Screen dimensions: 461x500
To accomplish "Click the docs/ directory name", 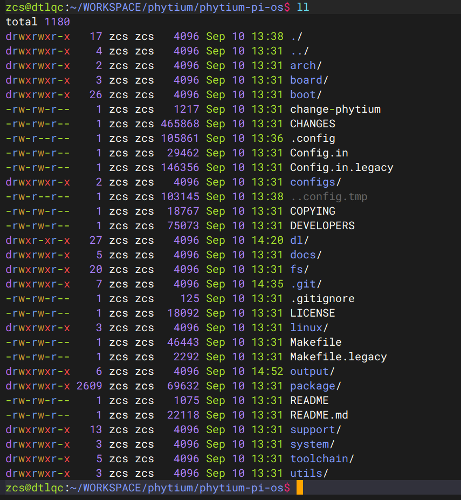I will [x=306, y=255].
